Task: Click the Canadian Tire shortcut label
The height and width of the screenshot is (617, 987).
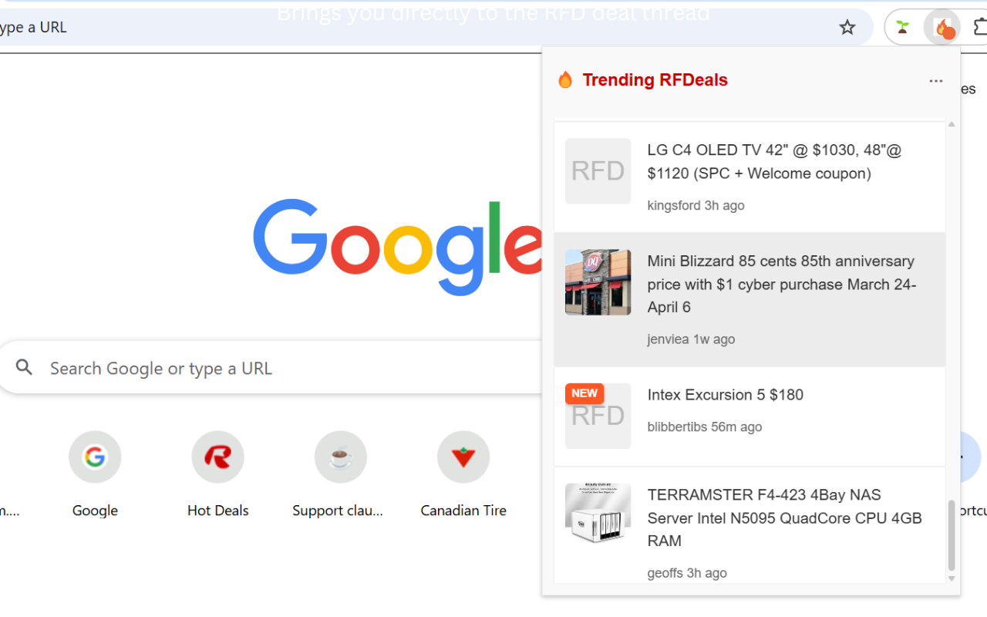Action: 463,511
